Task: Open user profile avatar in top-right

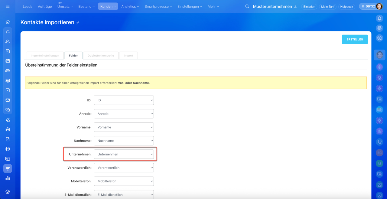Action: pos(379,6)
